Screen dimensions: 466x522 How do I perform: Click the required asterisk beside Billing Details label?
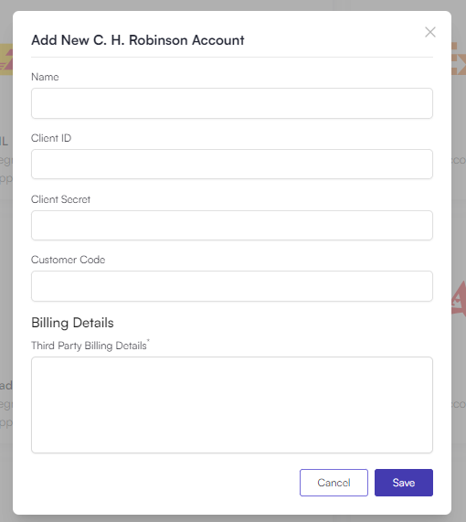(x=148, y=340)
